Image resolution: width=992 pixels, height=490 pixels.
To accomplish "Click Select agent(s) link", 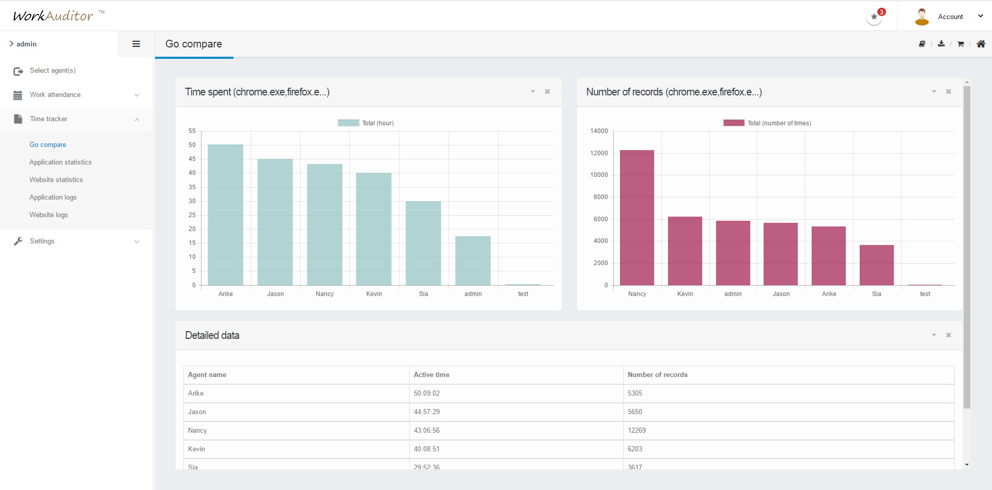I will [53, 71].
